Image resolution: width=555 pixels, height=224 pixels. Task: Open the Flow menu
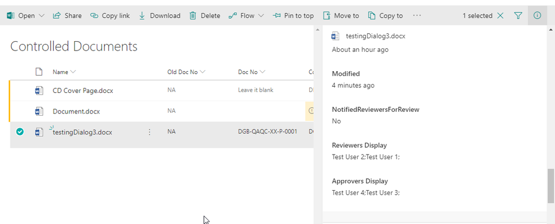click(242, 16)
